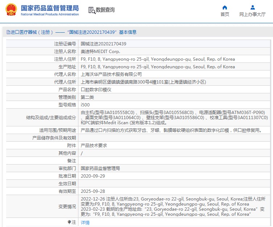Click the 数据查询 magnifier document icon
Image resolution: width=273 pixels, height=227 pixels.
click(92, 10)
